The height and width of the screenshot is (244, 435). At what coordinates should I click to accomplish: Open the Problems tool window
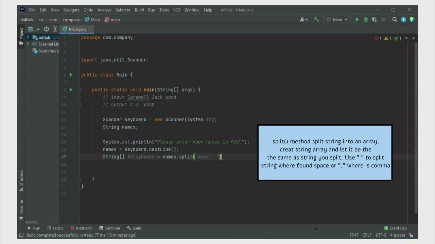(x=81, y=228)
